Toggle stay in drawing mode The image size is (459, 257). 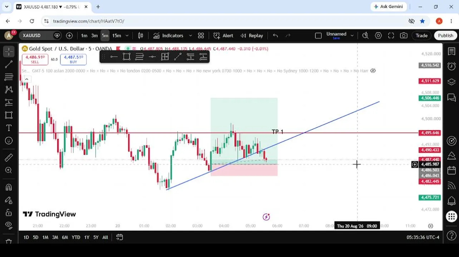click(9, 200)
